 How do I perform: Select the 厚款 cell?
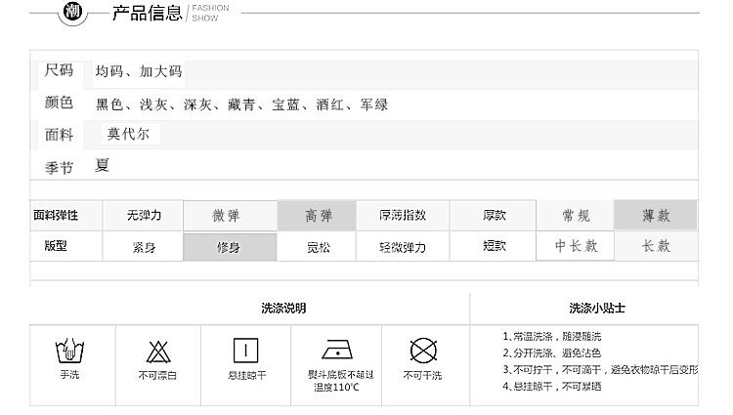pyautogui.click(x=493, y=215)
